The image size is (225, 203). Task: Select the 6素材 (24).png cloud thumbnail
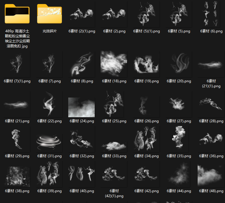click(x=82, y=107)
